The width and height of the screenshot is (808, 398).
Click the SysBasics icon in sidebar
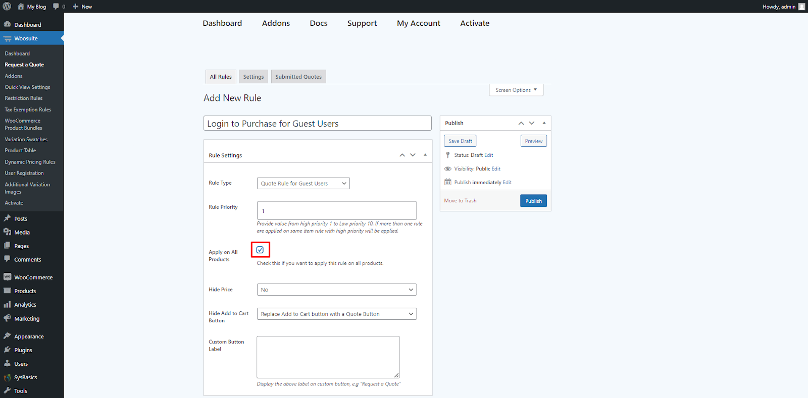pos(7,377)
